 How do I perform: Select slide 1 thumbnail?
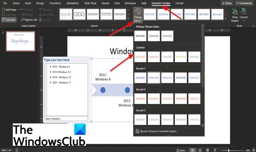click(20, 41)
